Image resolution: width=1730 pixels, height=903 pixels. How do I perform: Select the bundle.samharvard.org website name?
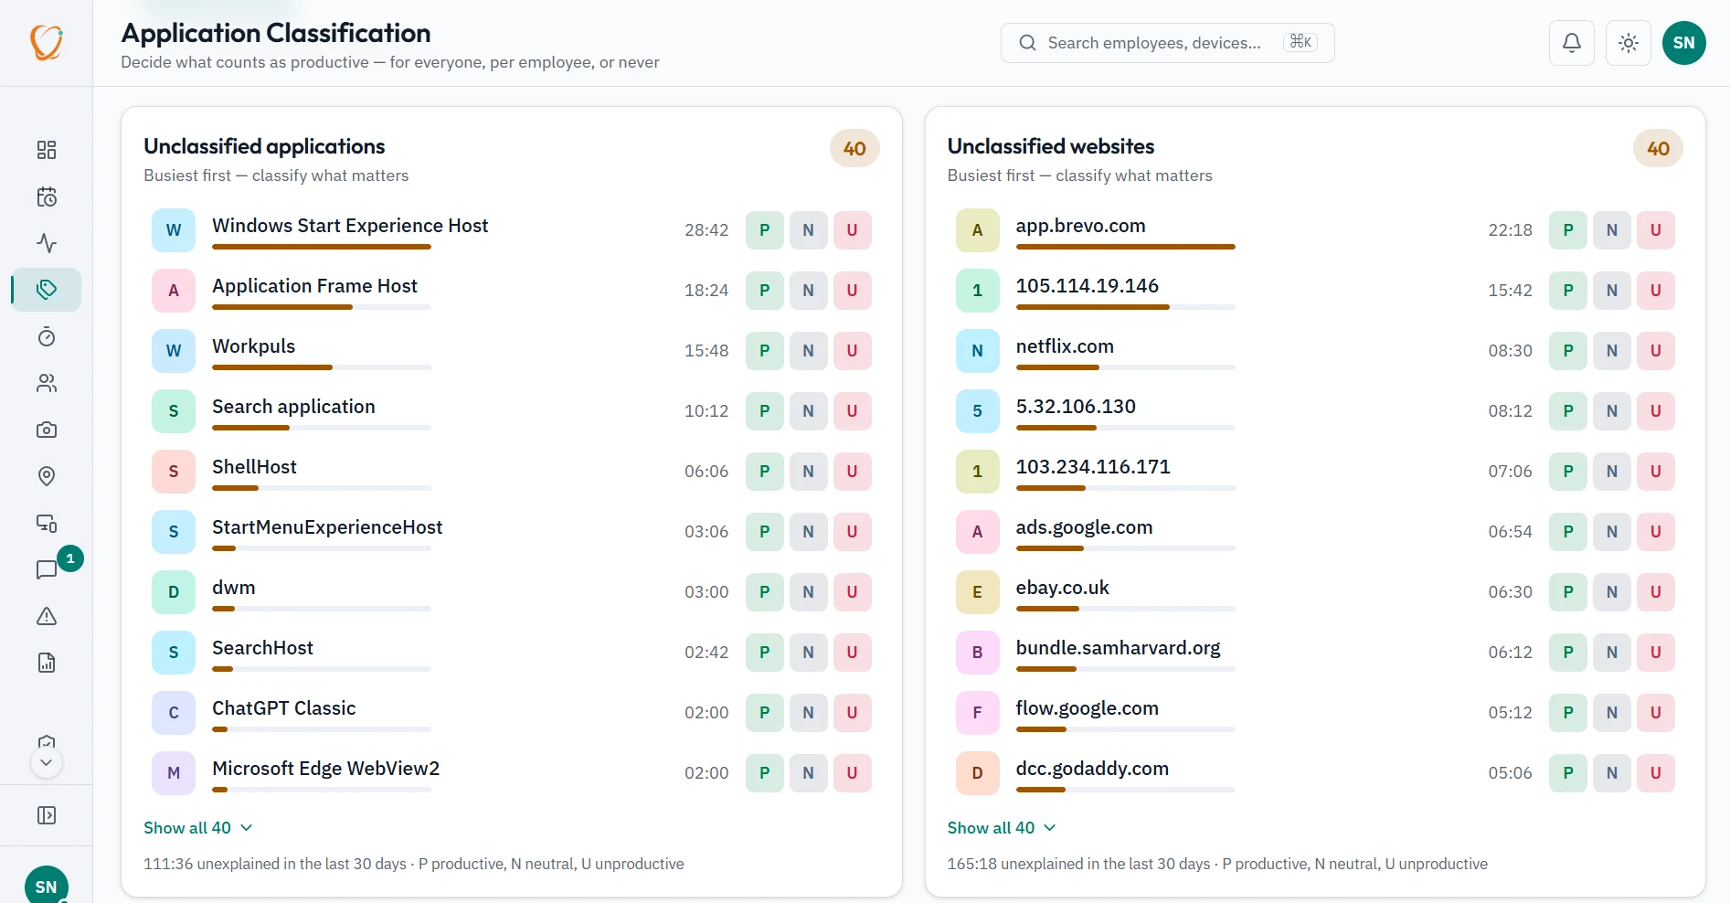1119,648
